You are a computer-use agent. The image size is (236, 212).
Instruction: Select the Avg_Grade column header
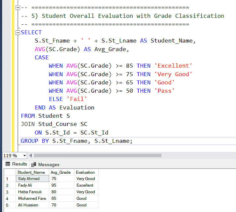coord(62,172)
